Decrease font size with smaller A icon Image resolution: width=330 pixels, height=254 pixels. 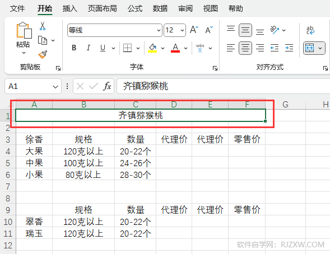pyautogui.click(x=209, y=30)
